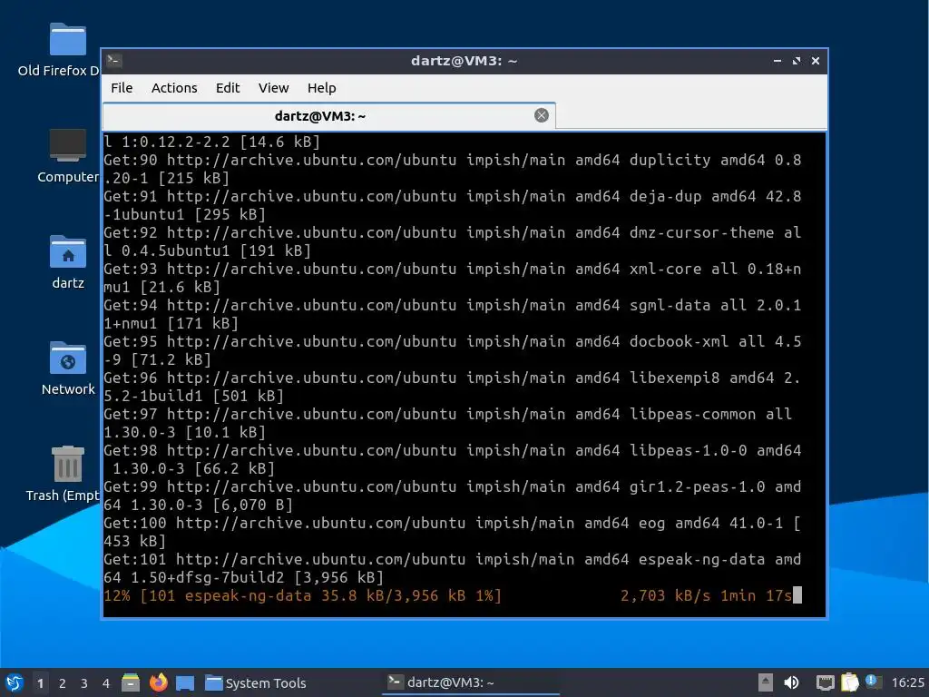
Task: Click the show desktop icon in panel
Action: (185, 682)
